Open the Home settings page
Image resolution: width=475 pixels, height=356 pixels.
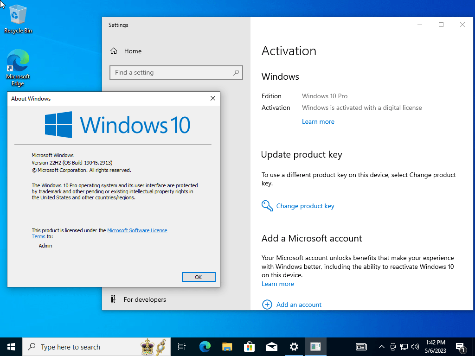click(126, 51)
